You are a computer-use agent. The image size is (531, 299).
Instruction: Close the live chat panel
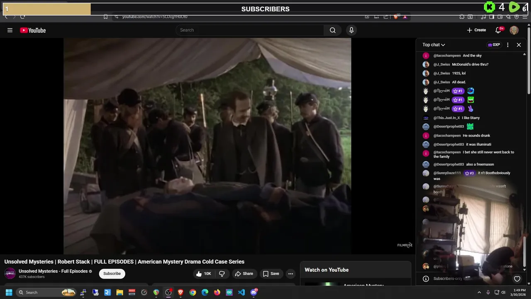(519, 44)
